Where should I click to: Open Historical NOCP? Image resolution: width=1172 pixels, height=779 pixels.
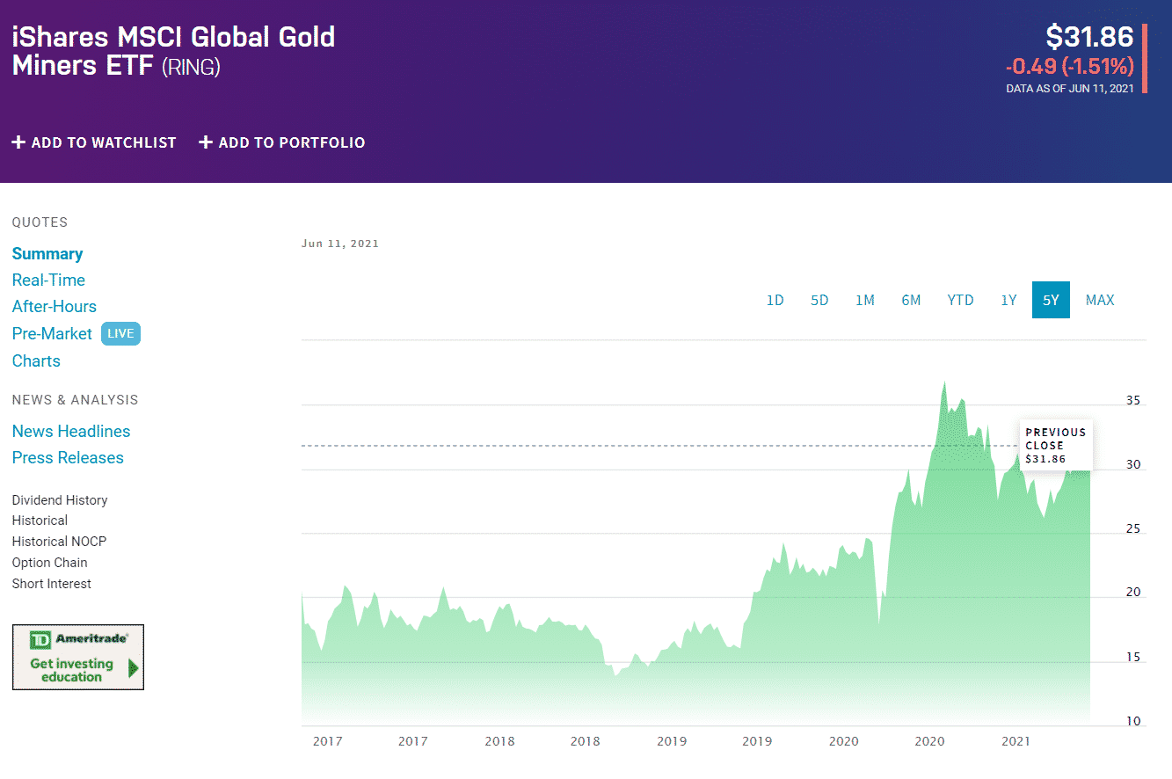click(59, 542)
